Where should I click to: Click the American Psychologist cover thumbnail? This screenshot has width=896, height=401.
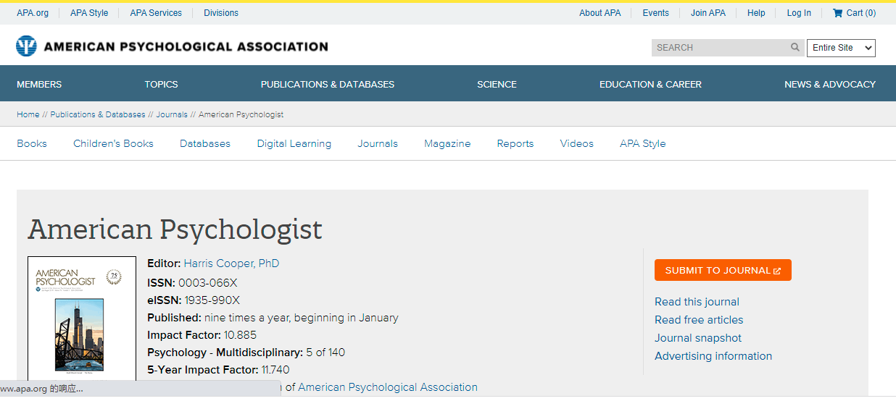coord(81,318)
